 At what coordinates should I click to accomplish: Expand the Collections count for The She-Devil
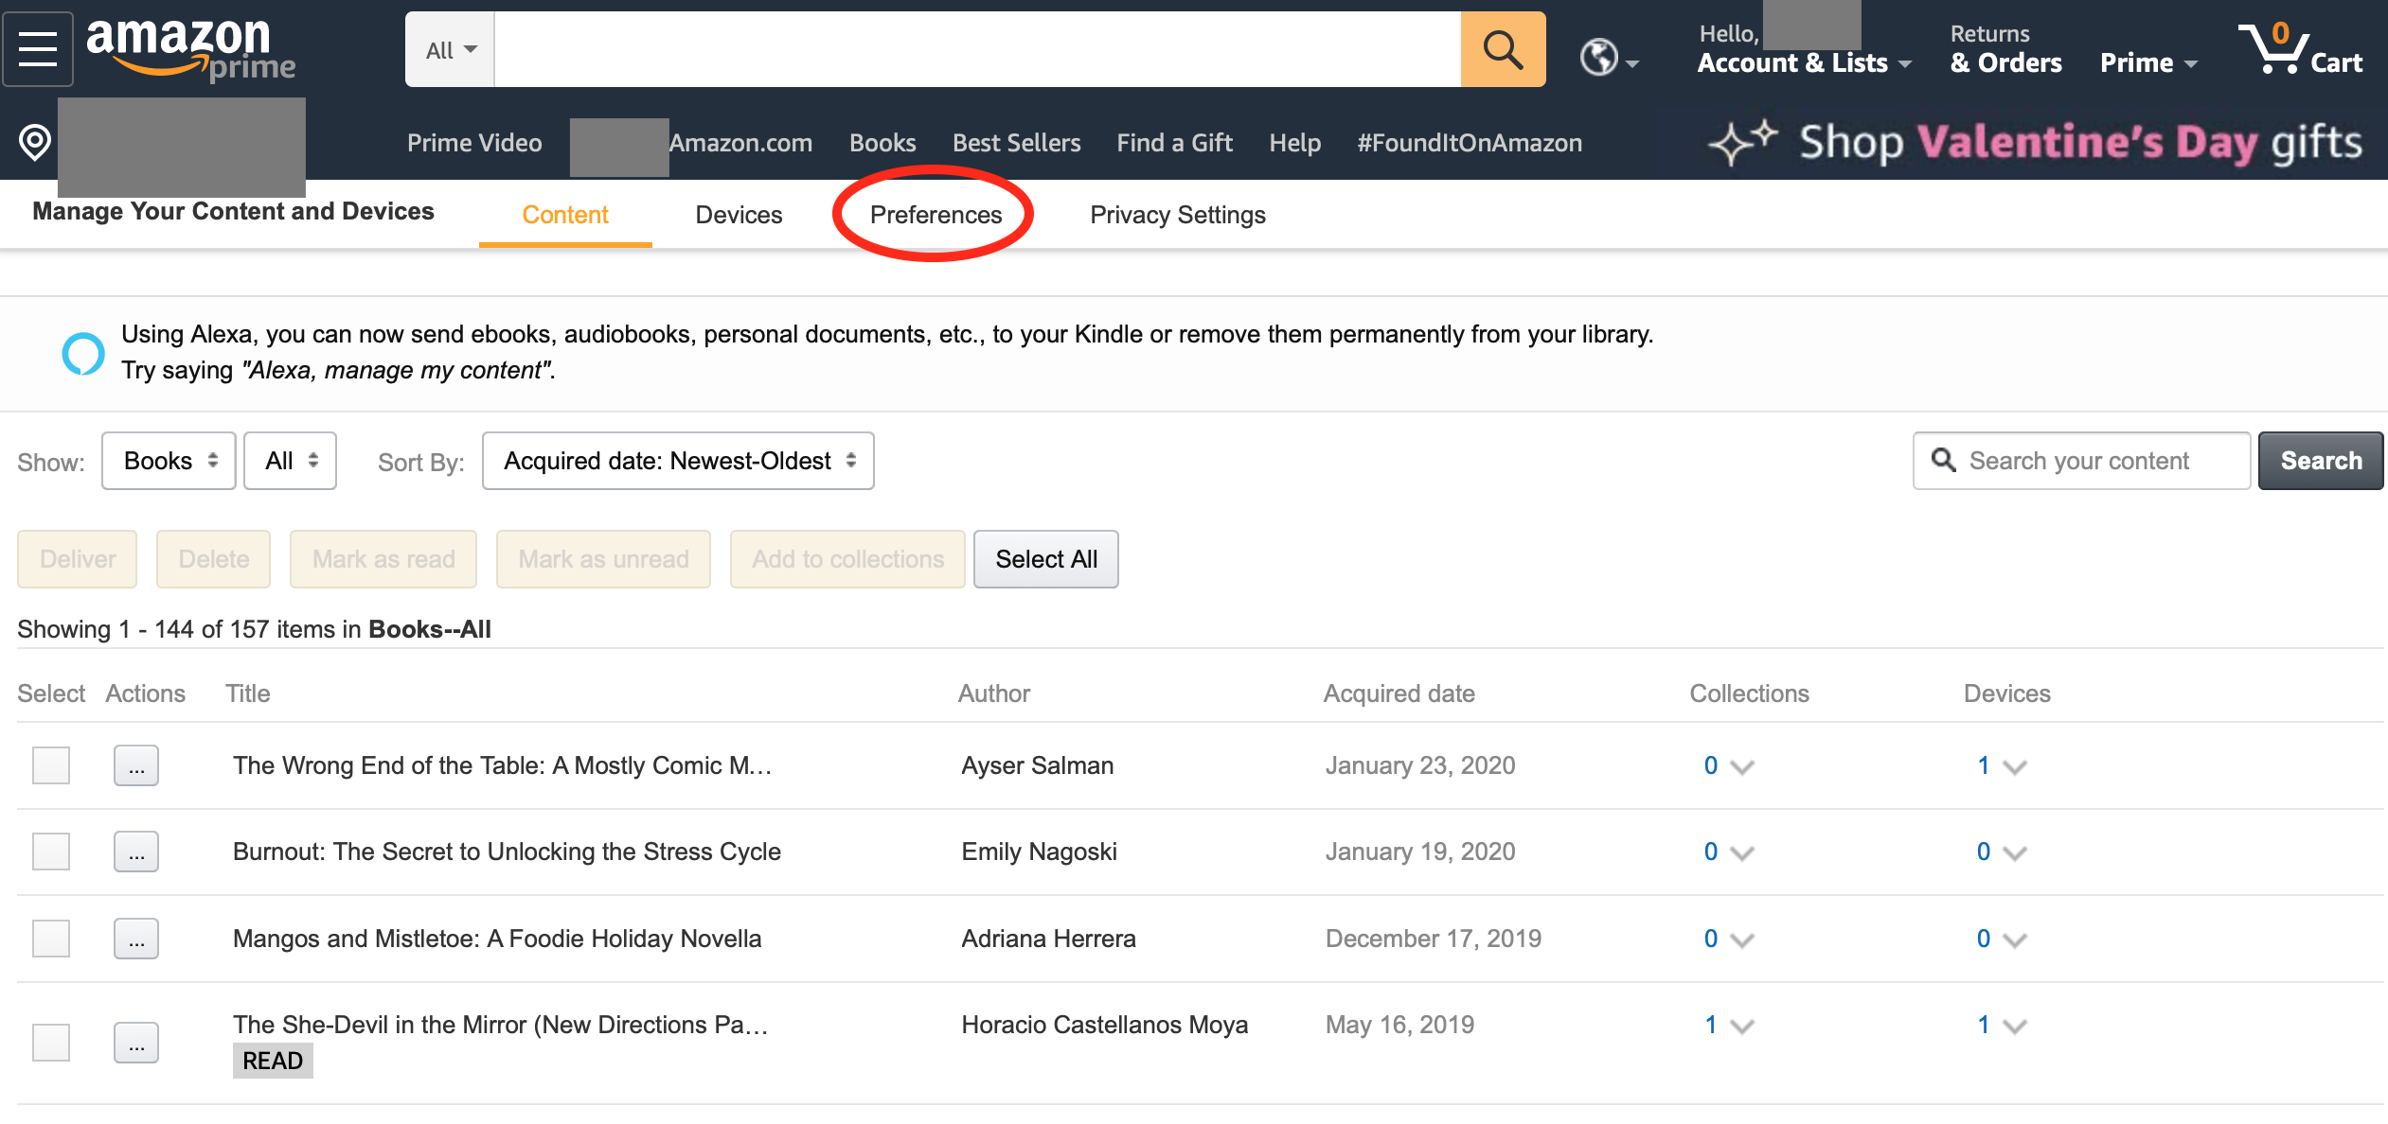pyautogui.click(x=1725, y=1024)
